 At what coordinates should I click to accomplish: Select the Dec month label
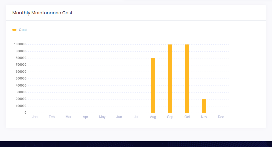pos(221,117)
